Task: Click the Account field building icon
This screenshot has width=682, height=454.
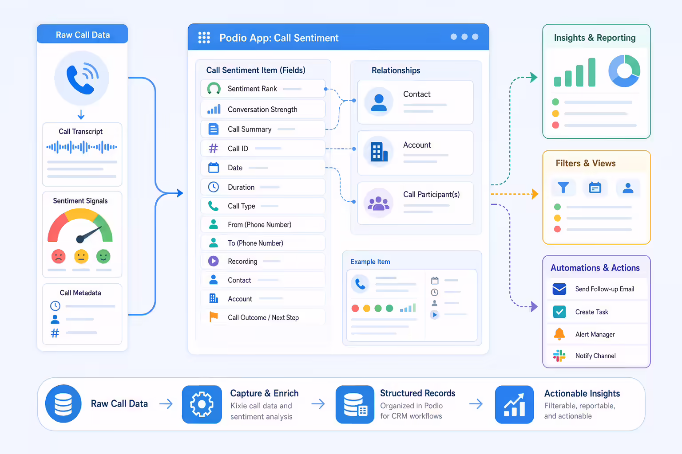Action: coord(214,298)
